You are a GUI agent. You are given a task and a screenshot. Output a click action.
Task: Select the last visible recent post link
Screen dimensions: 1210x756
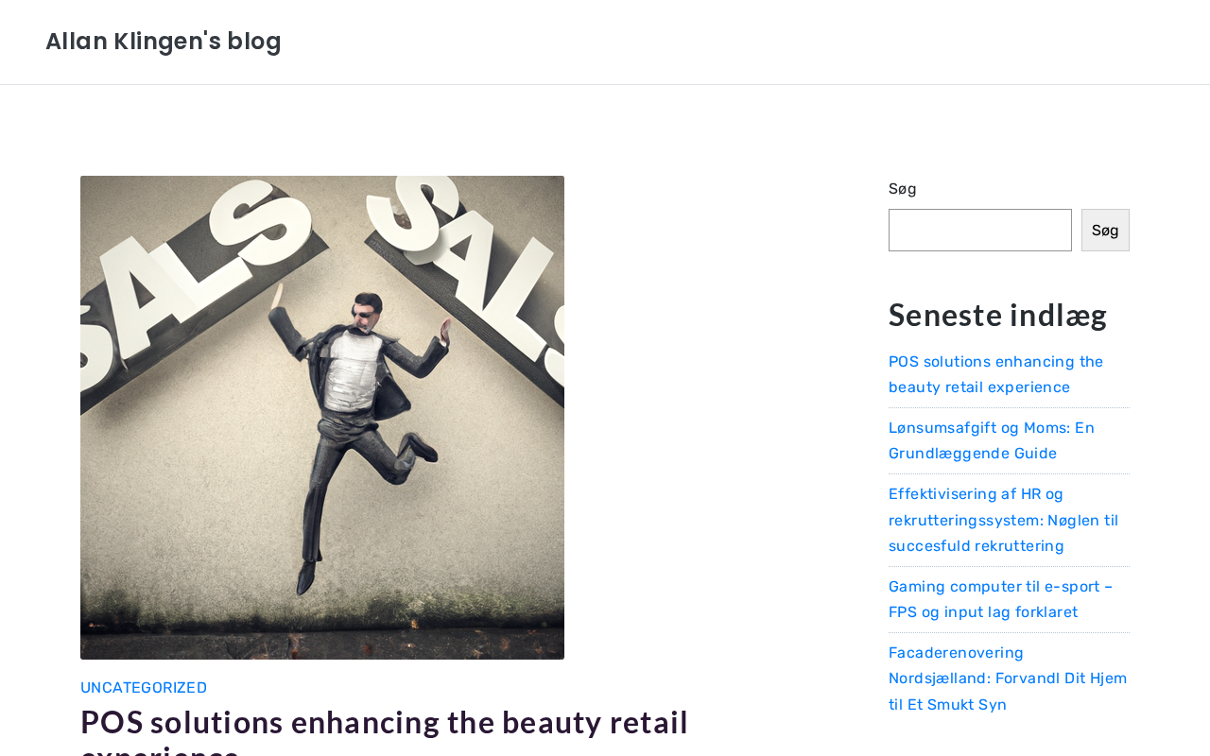pyautogui.click(x=1008, y=679)
